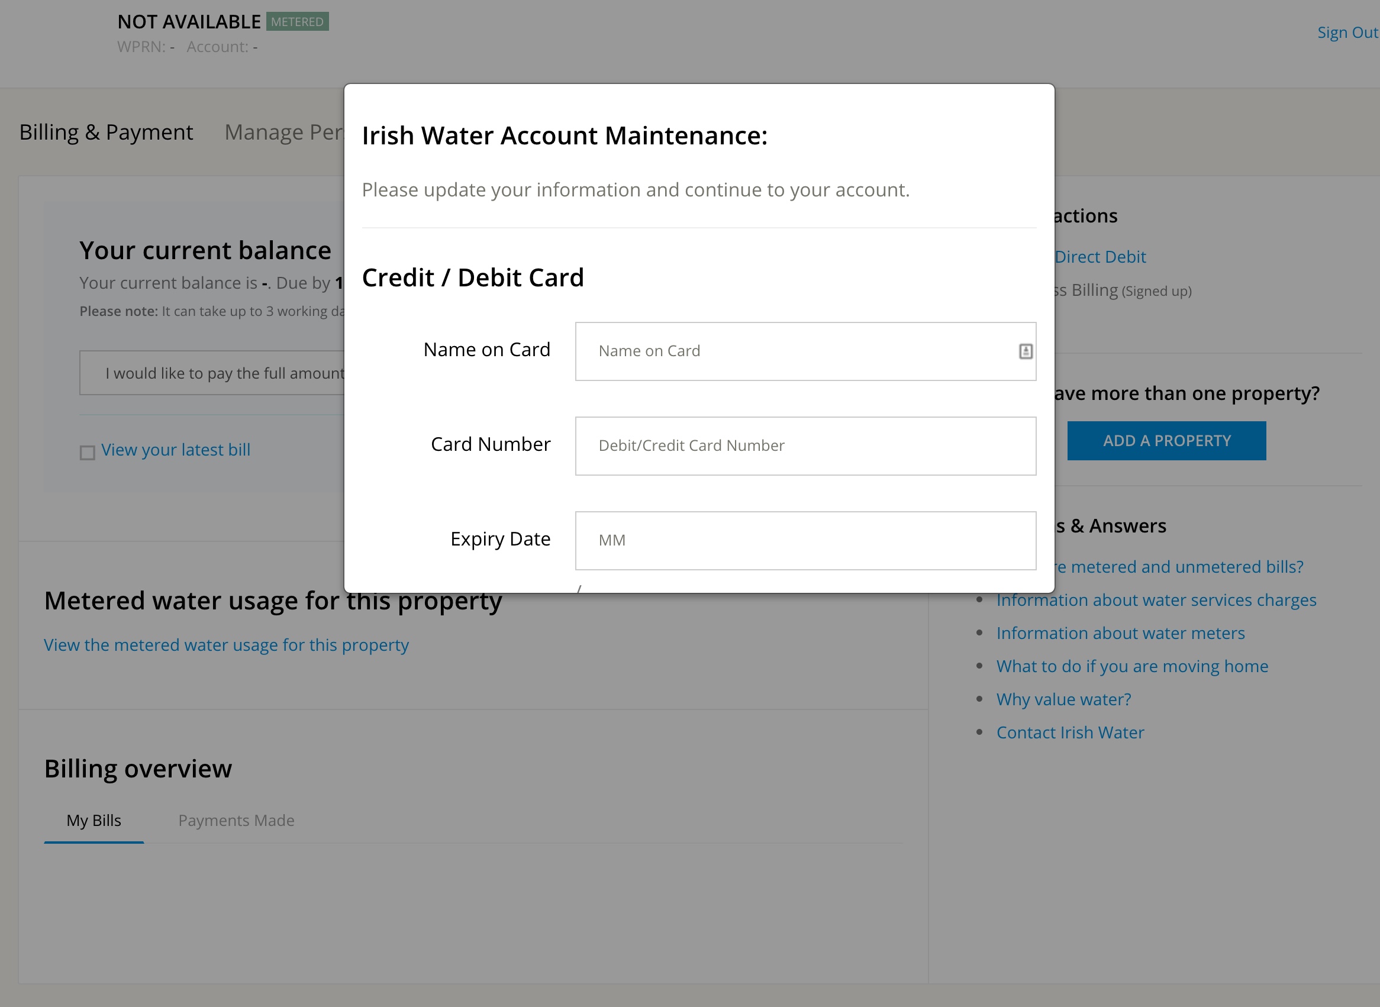1380x1007 pixels.
Task: Select the Direct Debit link in Actions
Action: 1098,256
